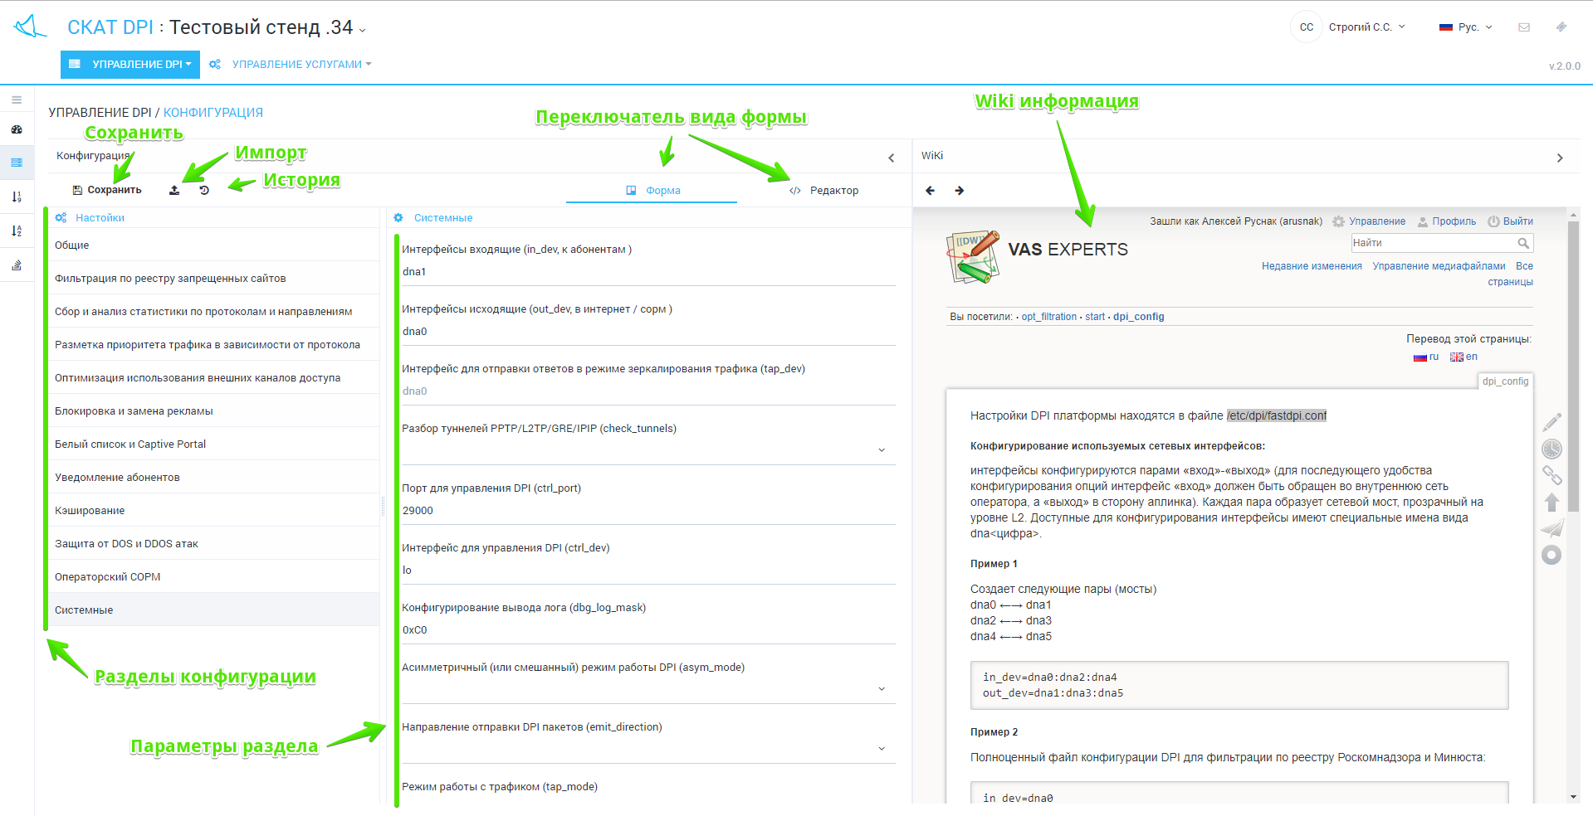Select Защита от DOS и DDOS атак section
The width and height of the screenshot is (1593, 816).
click(x=126, y=544)
